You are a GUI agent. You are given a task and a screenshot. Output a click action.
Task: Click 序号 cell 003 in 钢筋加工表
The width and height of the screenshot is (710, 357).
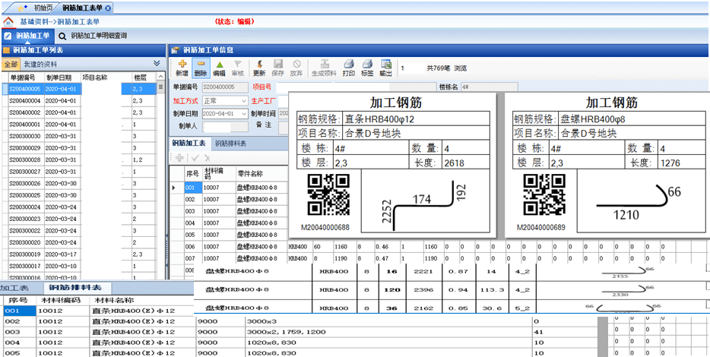click(193, 211)
